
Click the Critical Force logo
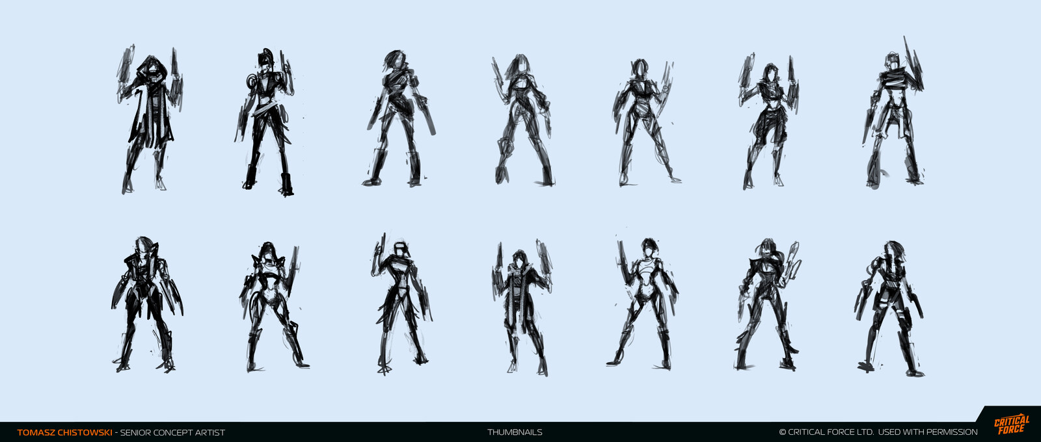pyautogui.click(x=1011, y=425)
